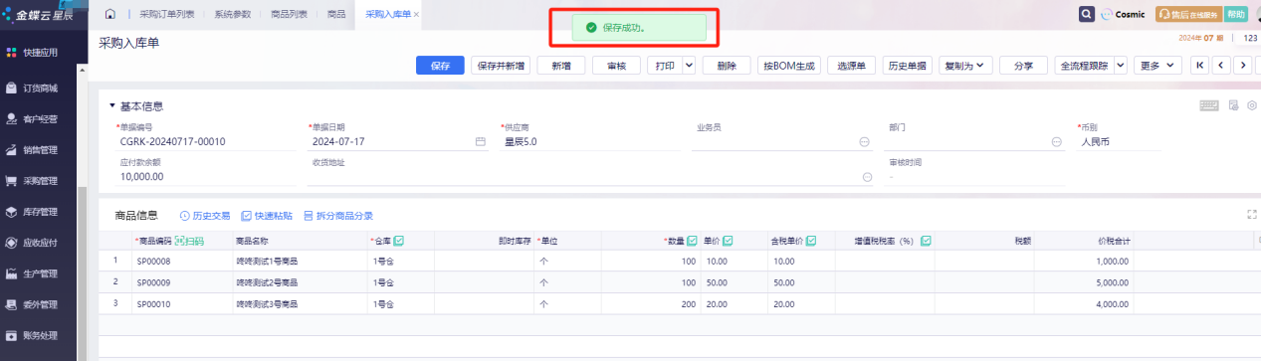Toggle the 含税单价 column checkbox

811,241
